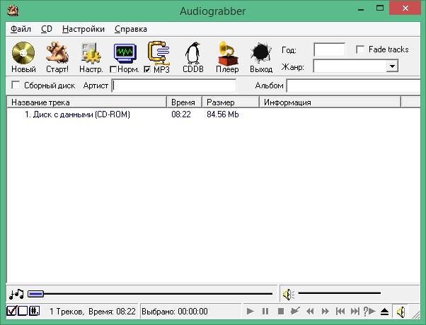
Task: Click the question-mark play (intro) button
Action: 369,311
